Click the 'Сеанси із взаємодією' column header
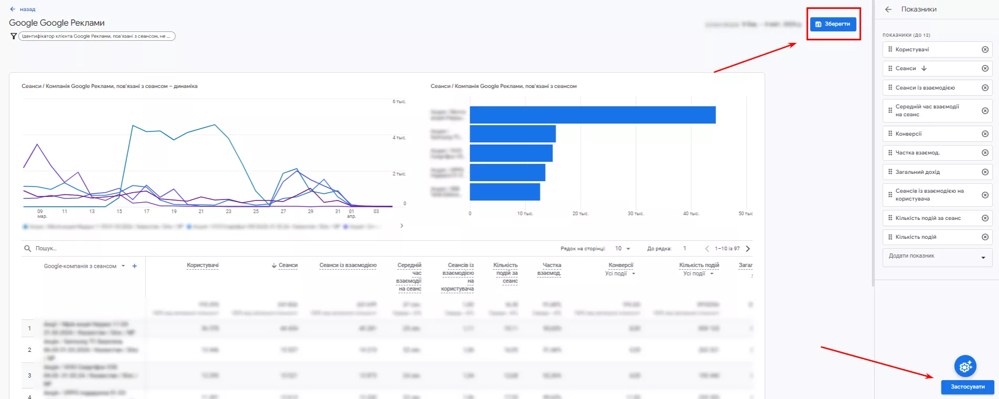The image size is (999, 399). tap(348, 265)
